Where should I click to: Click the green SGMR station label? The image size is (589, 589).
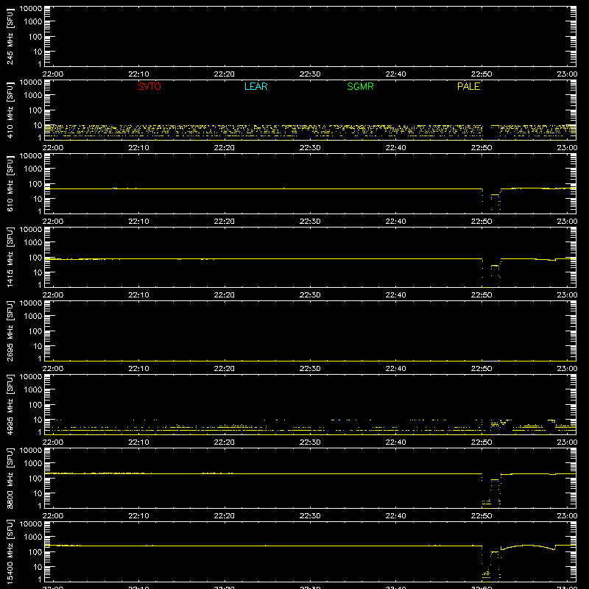point(360,86)
